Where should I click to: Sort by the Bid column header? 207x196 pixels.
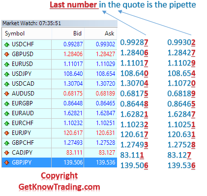[x=68, y=33]
